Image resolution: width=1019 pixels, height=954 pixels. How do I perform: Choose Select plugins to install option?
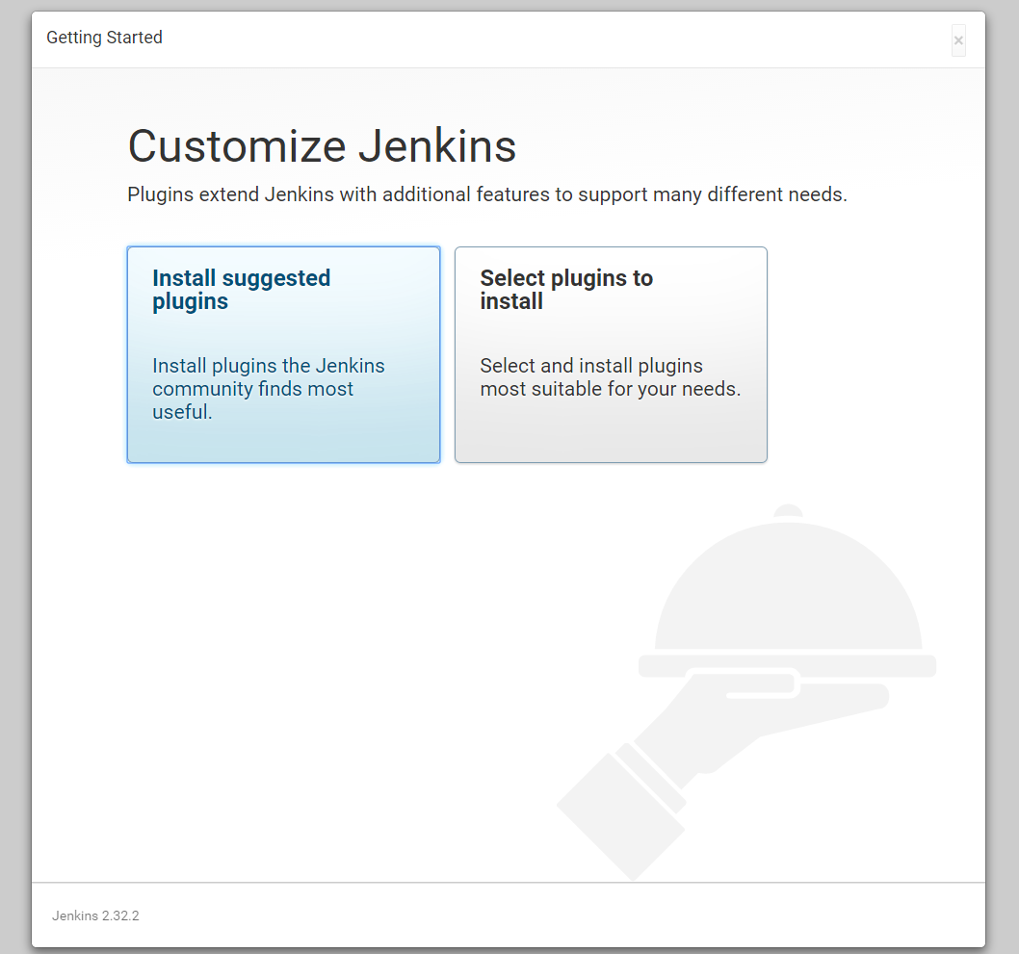tap(611, 354)
